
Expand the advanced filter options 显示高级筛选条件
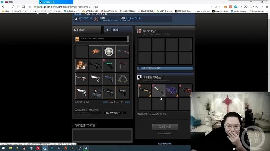click(115, 113)
